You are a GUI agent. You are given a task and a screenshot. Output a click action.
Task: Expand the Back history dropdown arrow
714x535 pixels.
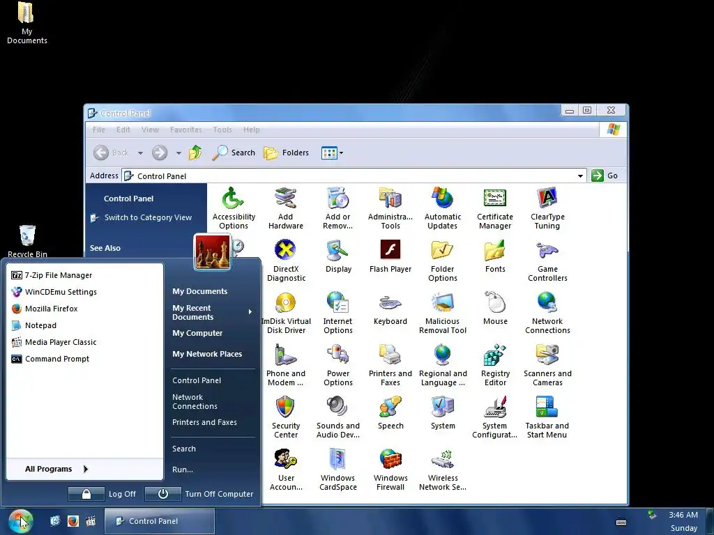pos(140,153)
